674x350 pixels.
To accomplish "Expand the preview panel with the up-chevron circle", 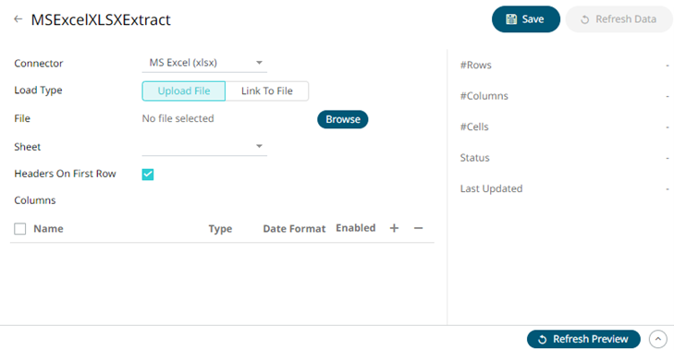I will click(658, 339).
